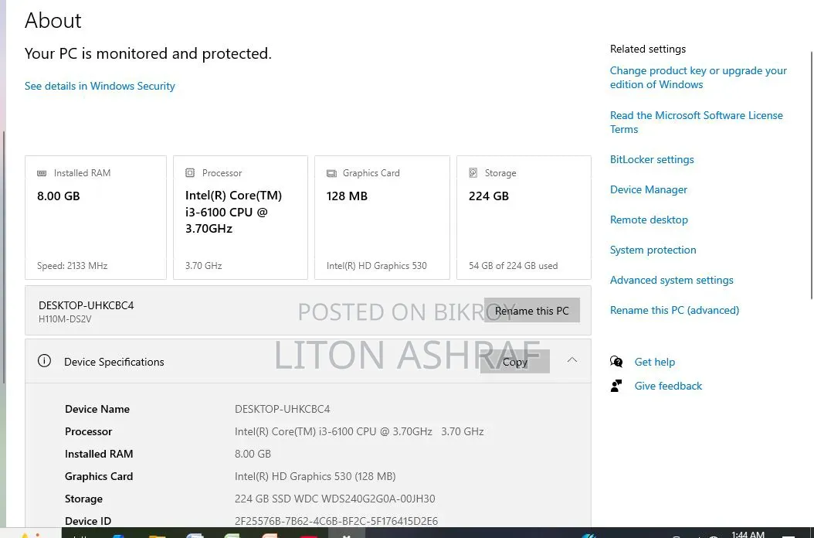Click DESKTOP-UHKCBC4 in the rename PC banner
The width and height of the screenshot is (814, 538).
pyautogui.click(x=86, y=305)
